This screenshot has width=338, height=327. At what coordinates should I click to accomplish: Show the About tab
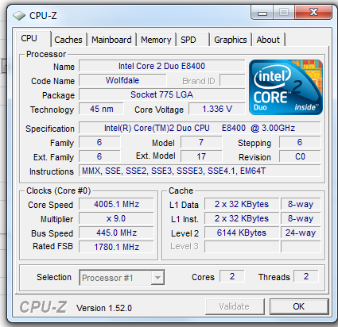coord(268,40)
